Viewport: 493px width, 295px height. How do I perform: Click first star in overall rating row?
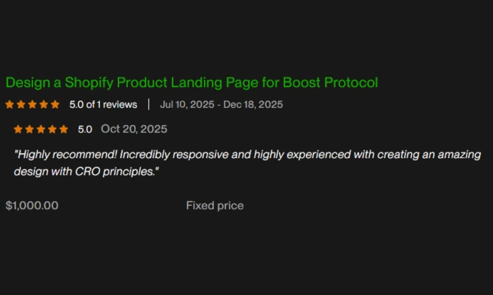(x=10, y=104)
